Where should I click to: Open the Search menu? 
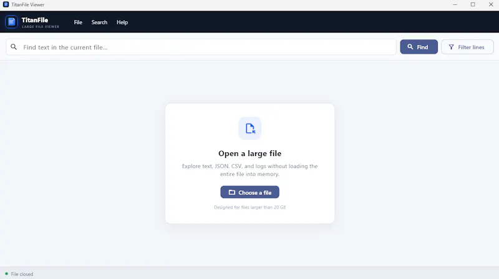(99, 22)
